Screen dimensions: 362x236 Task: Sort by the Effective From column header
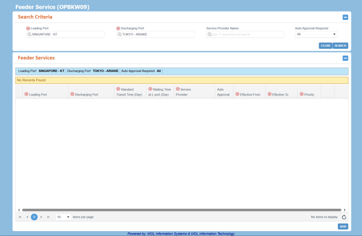tap(250, 95)
